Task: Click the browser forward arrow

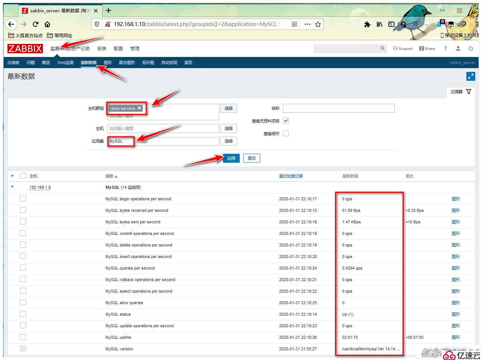Action: [23, 24]
